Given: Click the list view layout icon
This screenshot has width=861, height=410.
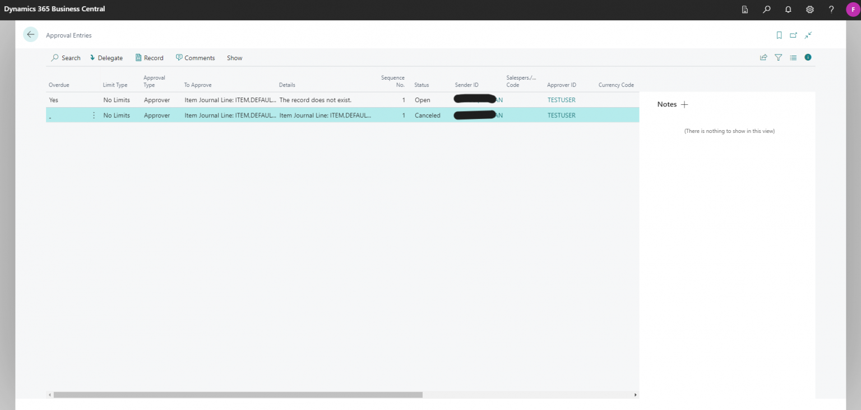Looking at the screenshot, I should coord(793,57).
